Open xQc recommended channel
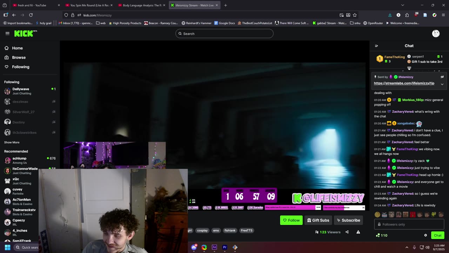 (x=30, y=181)
